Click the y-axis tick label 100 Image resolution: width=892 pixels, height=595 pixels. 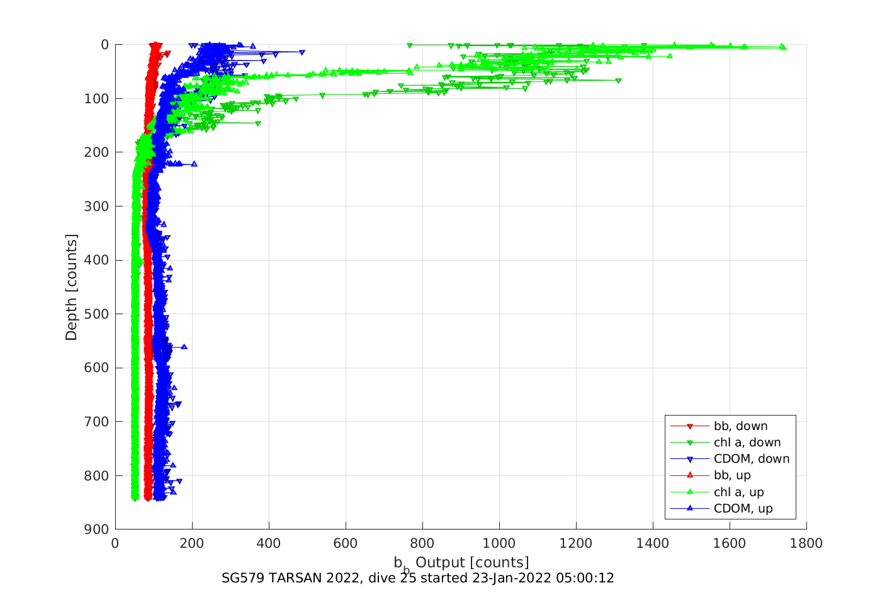pos(98,99)
